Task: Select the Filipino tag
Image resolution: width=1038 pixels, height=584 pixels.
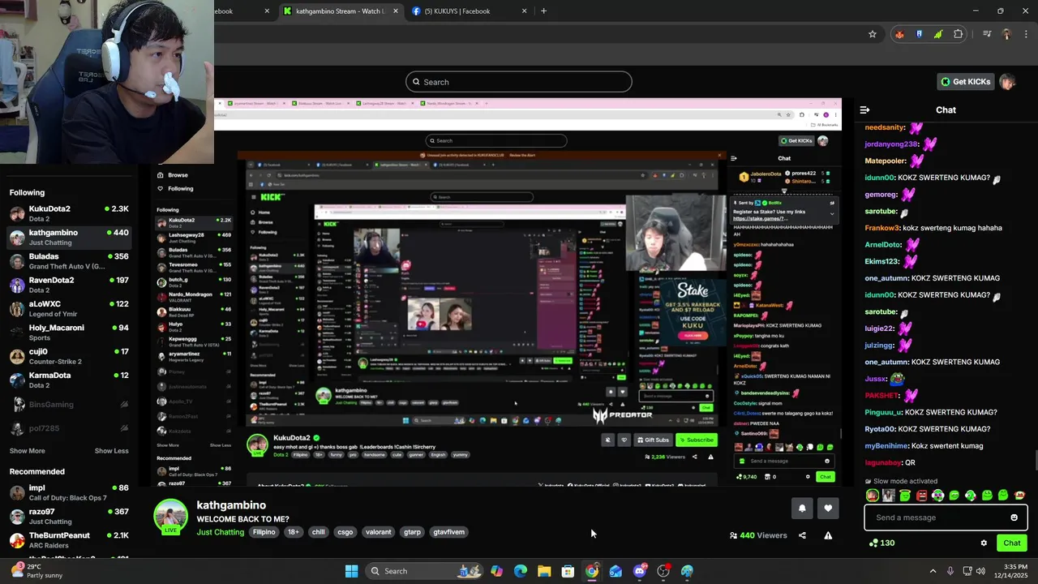Action: click(264, 532)
